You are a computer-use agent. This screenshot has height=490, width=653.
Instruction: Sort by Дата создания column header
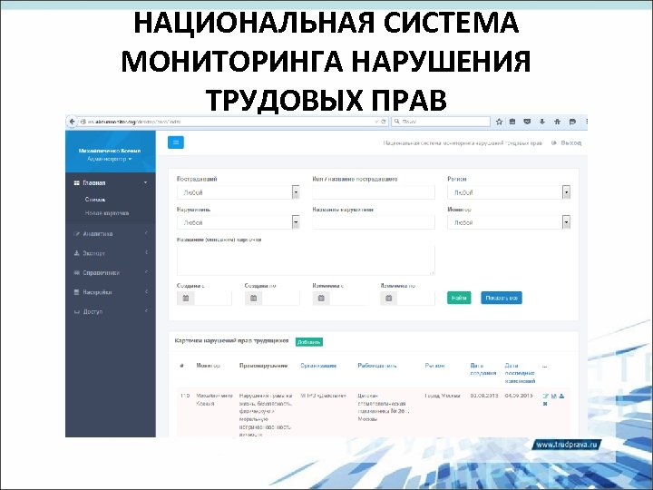coord(483,369)
